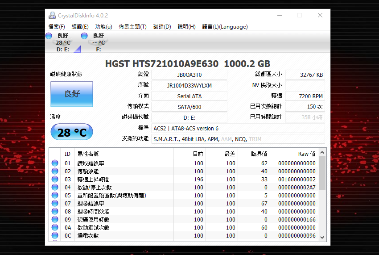379x255 pixels.
Task: Click the interface field Serial ATA
Action: point(189,96)
